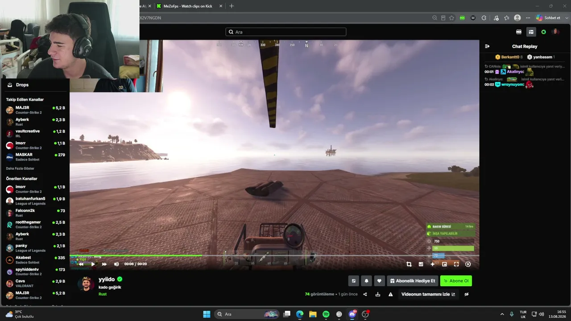This screenshot has height=321, width=571.
Task: Open the yyiido profile avatar
Action: click(86, 284)
